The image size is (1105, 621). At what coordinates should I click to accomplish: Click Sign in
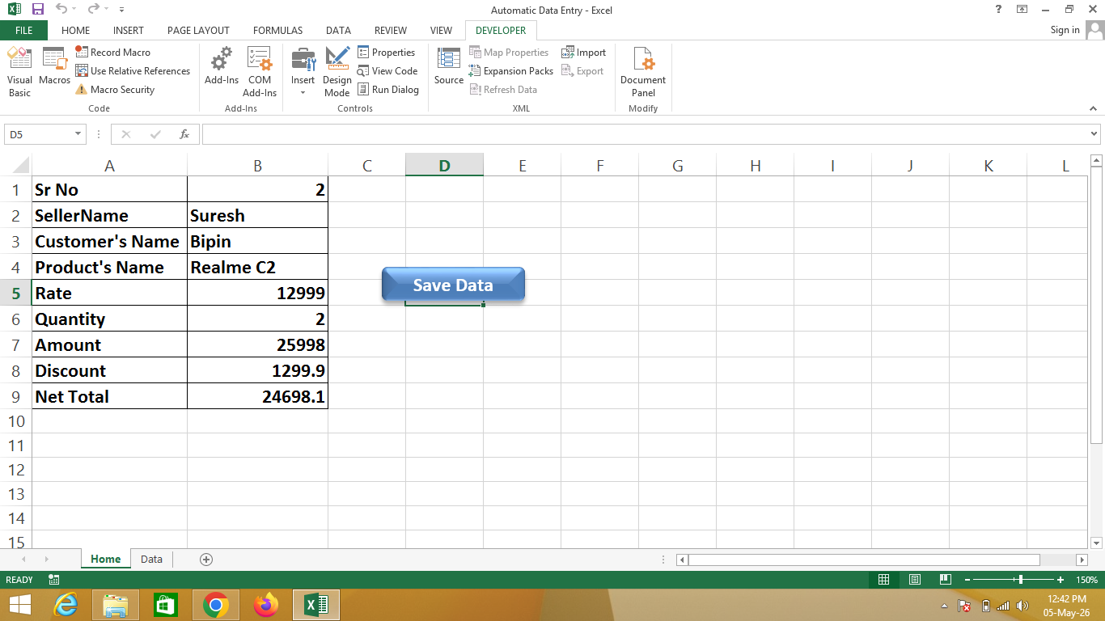(1065, 30)
